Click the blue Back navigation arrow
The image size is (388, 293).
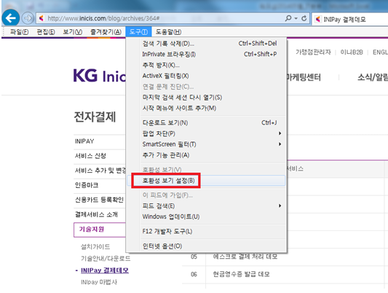(10, 17)
